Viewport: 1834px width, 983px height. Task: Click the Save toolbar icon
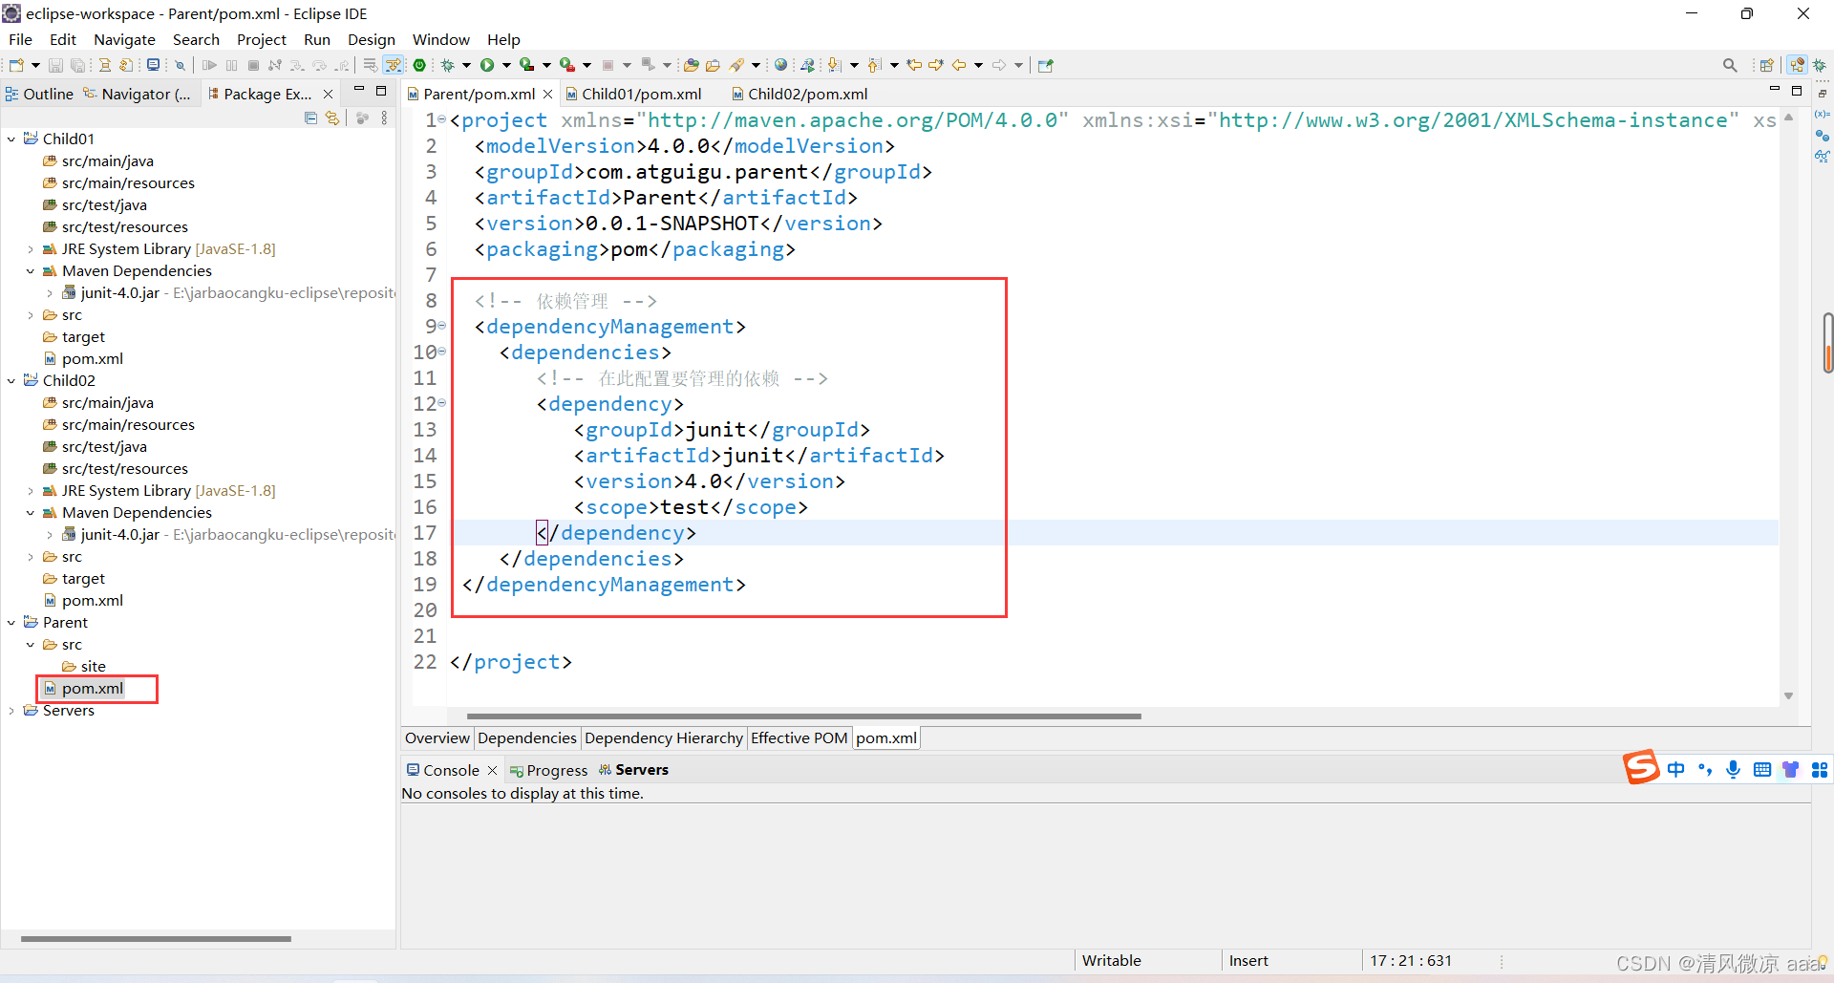point(55,65)
